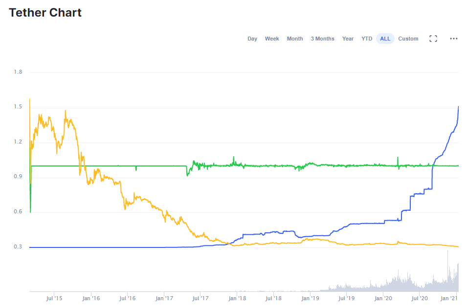Switch to the Week range
Image resolution: width=467 pixels, height=307 pixels.
tap(272, 39)
